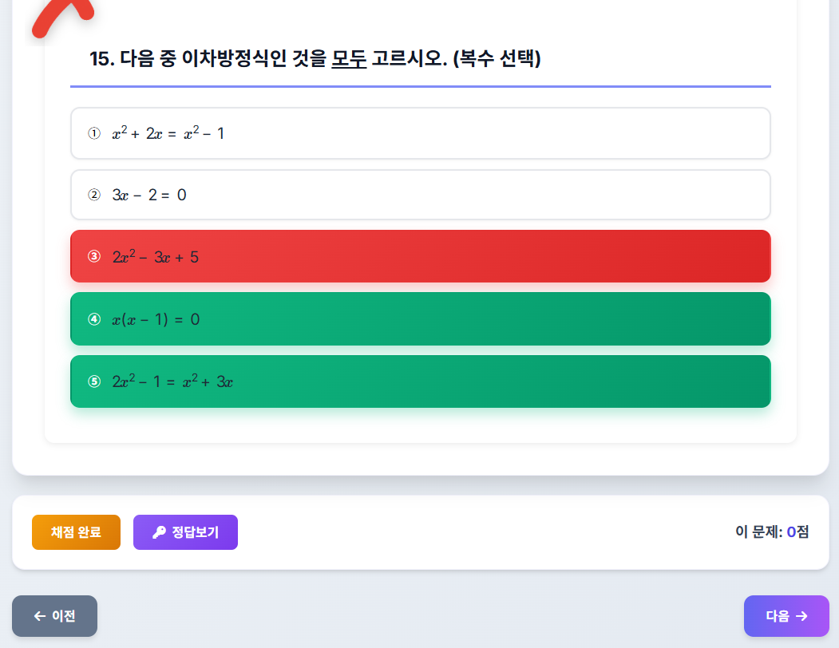Click the question 15 title text
Image resolution: width=839 pixels, height=648 pixels.
(316, 57)
